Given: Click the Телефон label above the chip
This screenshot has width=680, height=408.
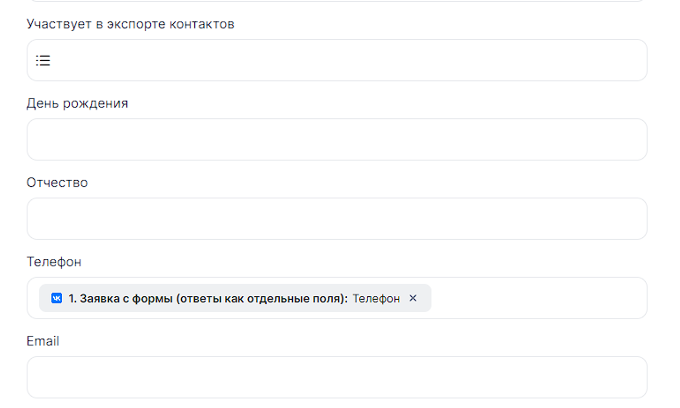Looking at the screenshot, I should pyautogui.click(x=54, y=262).
